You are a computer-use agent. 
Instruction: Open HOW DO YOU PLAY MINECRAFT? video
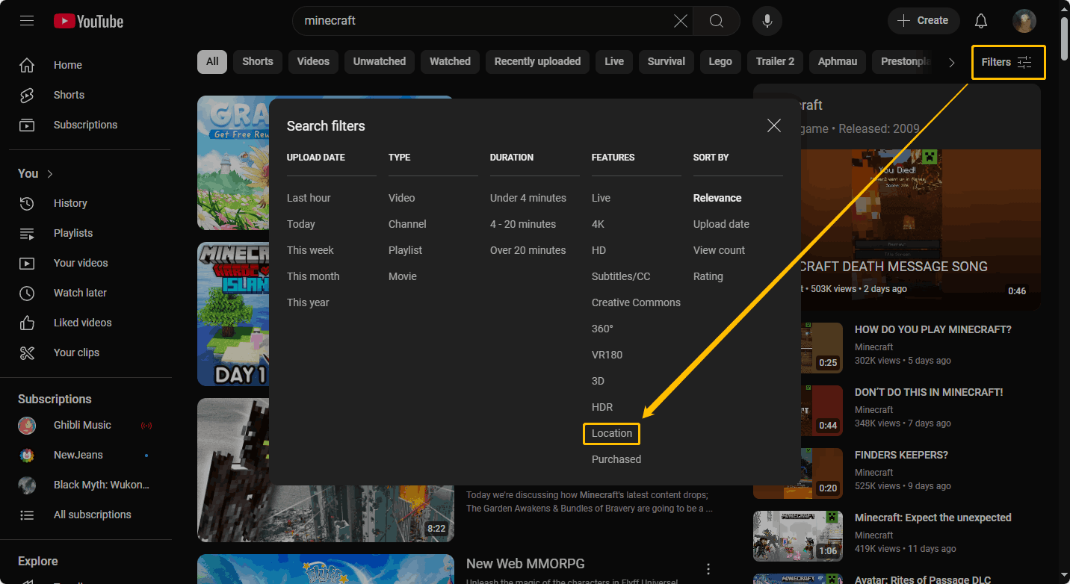933,329
